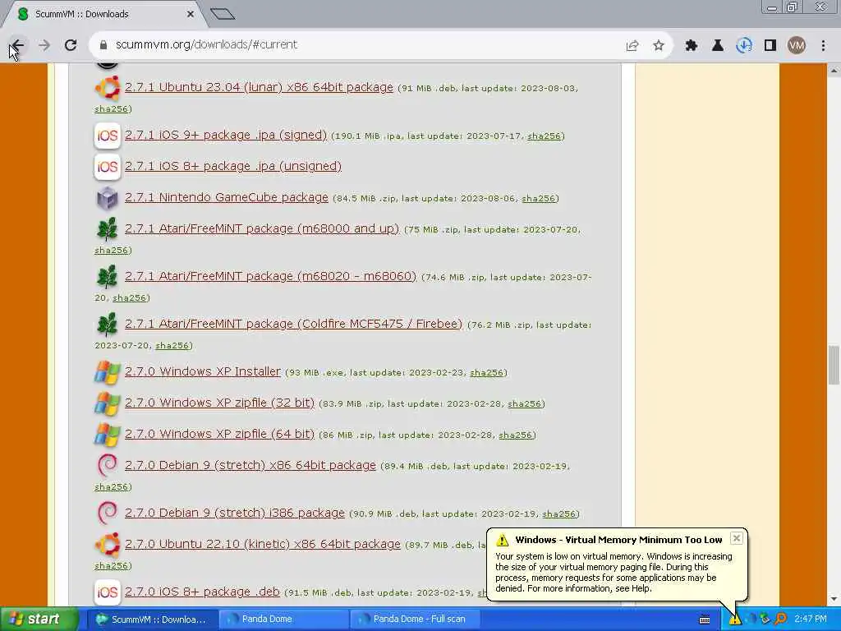Click the GameCube cube icon
Viewport: 841px width, 631px height.
pyautogui.click(x=108, y=198)
